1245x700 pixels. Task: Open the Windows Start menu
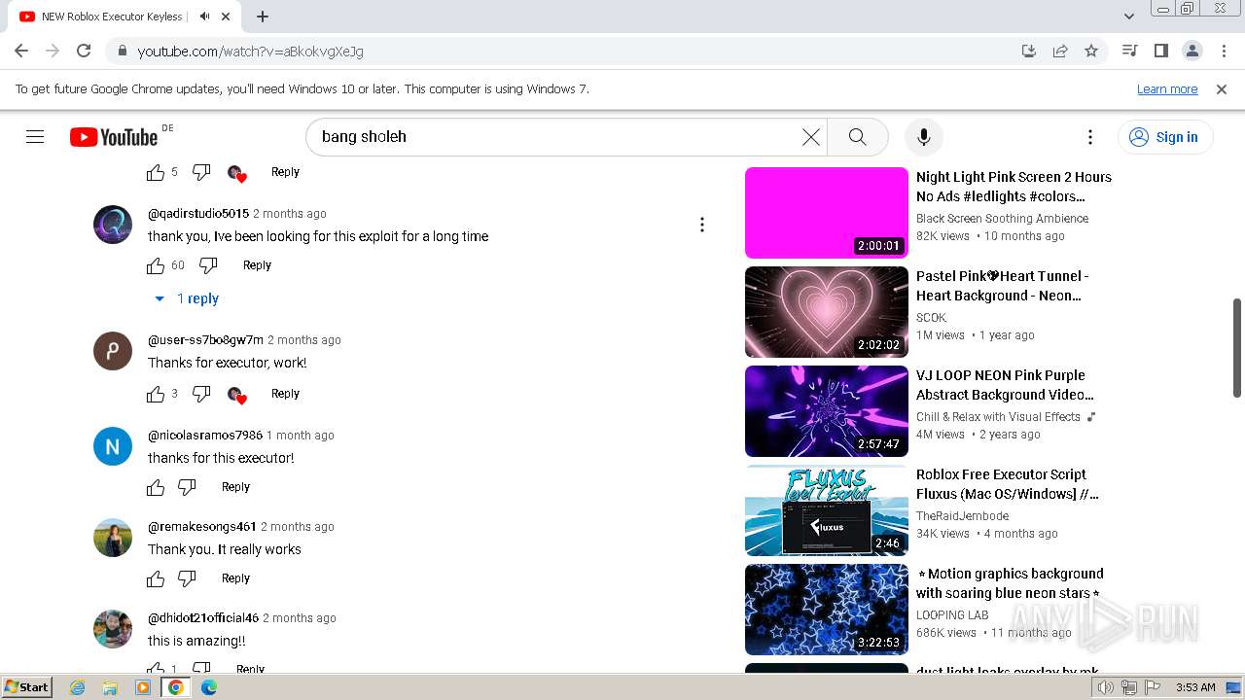tap(26, 687)
